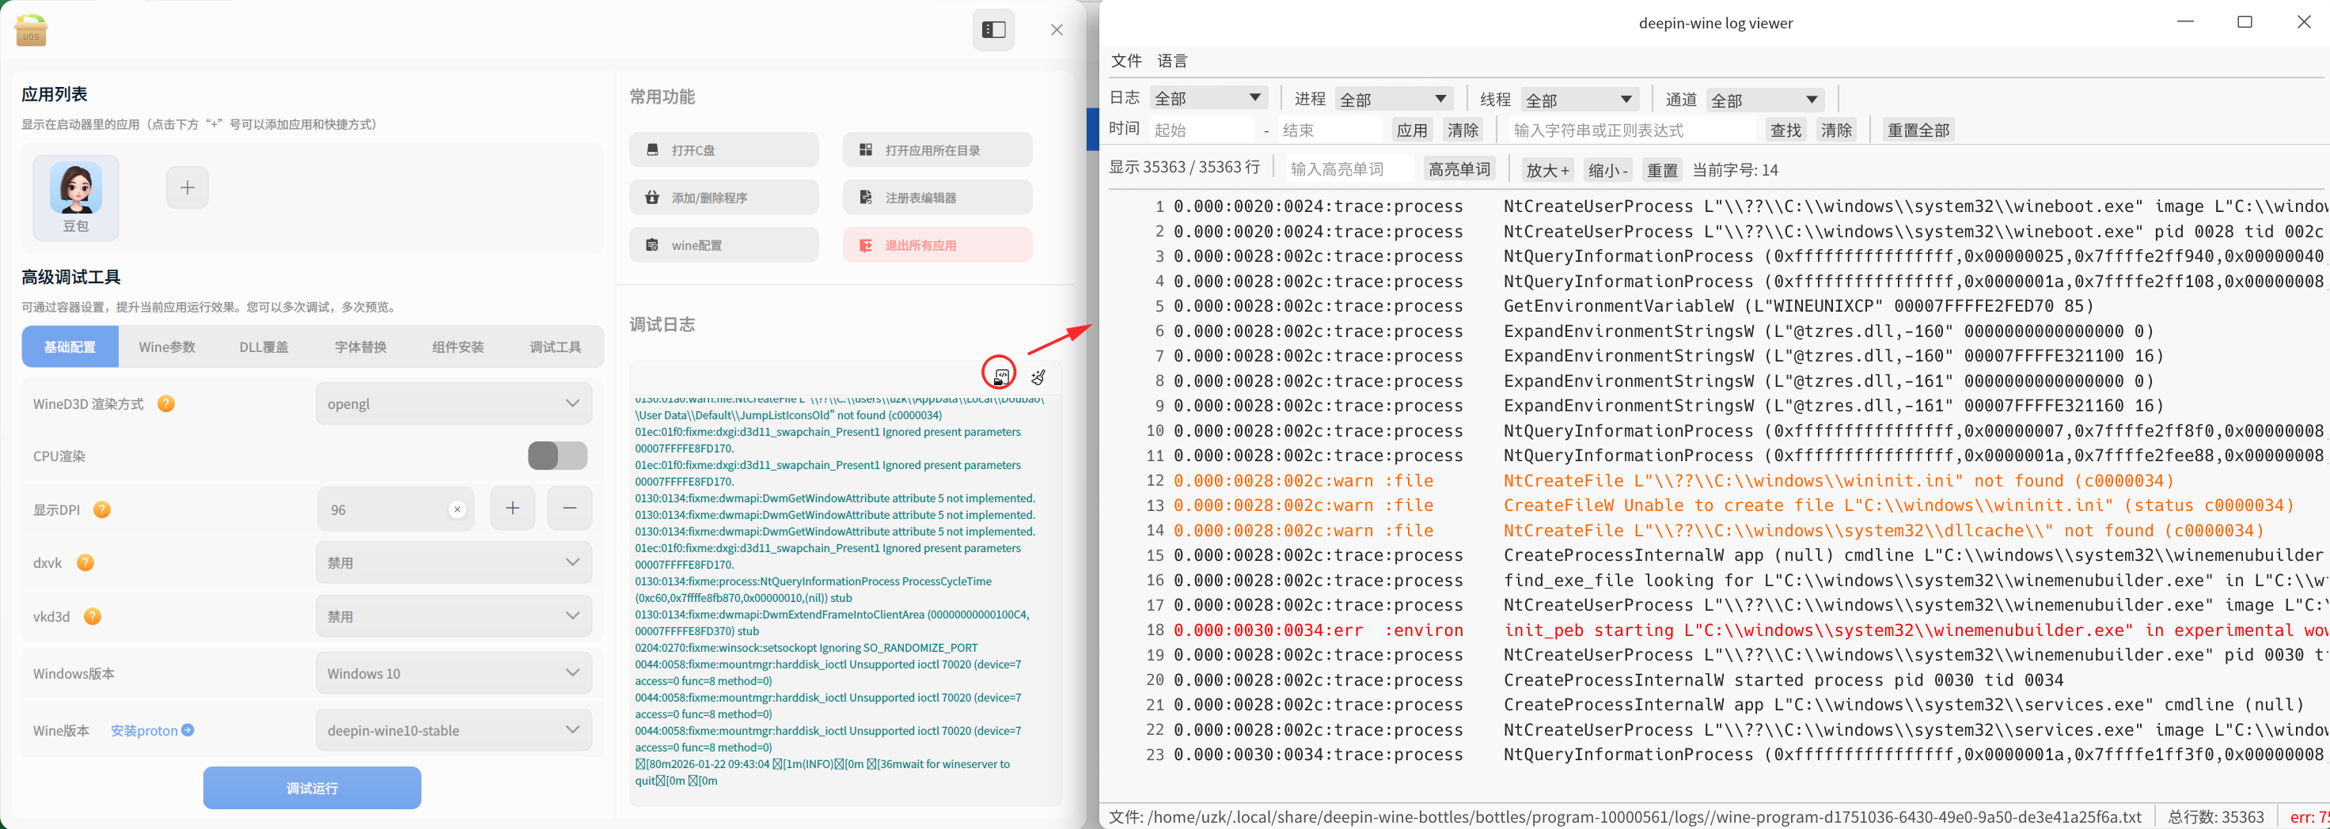Open the dxvk 禁用 dropdown
This screenshot has height=829, width=2330.
454,563
